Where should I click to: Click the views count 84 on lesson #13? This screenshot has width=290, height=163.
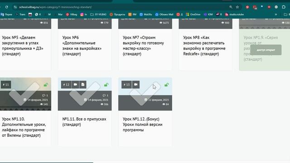(165, 104)
